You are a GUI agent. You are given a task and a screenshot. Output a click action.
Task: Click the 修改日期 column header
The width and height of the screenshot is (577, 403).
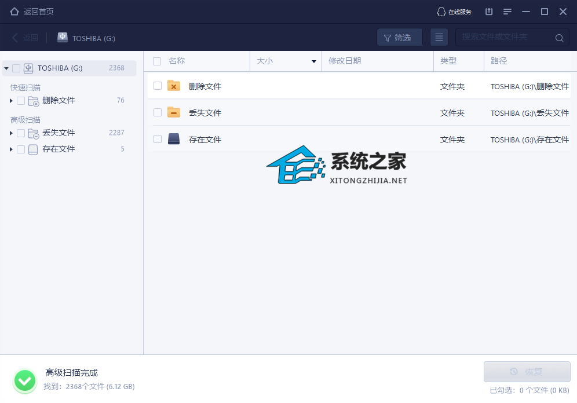click(x=345, y=61)
